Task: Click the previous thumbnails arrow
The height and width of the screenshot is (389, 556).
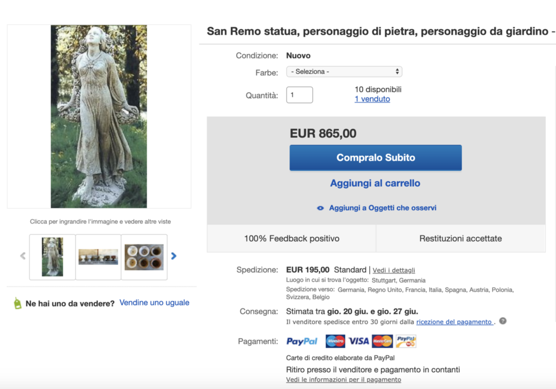Action: click(x=23, y=256)
